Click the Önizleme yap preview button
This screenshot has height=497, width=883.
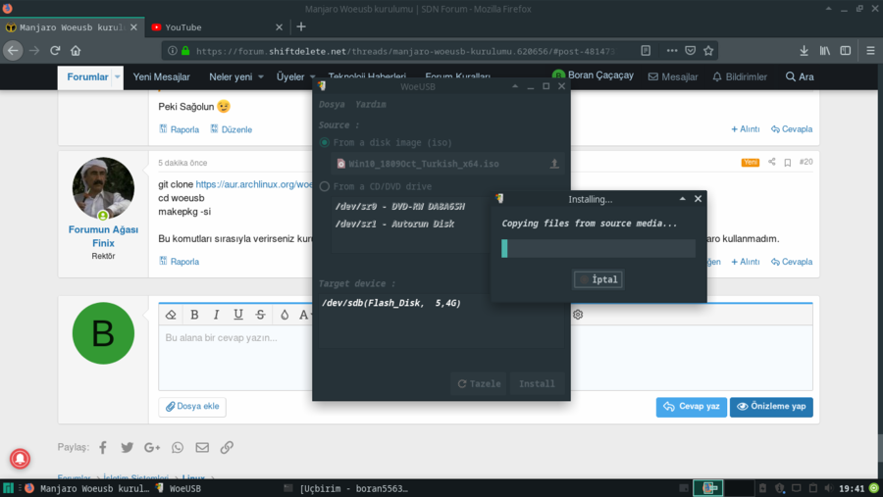click(x=771, y=407)
